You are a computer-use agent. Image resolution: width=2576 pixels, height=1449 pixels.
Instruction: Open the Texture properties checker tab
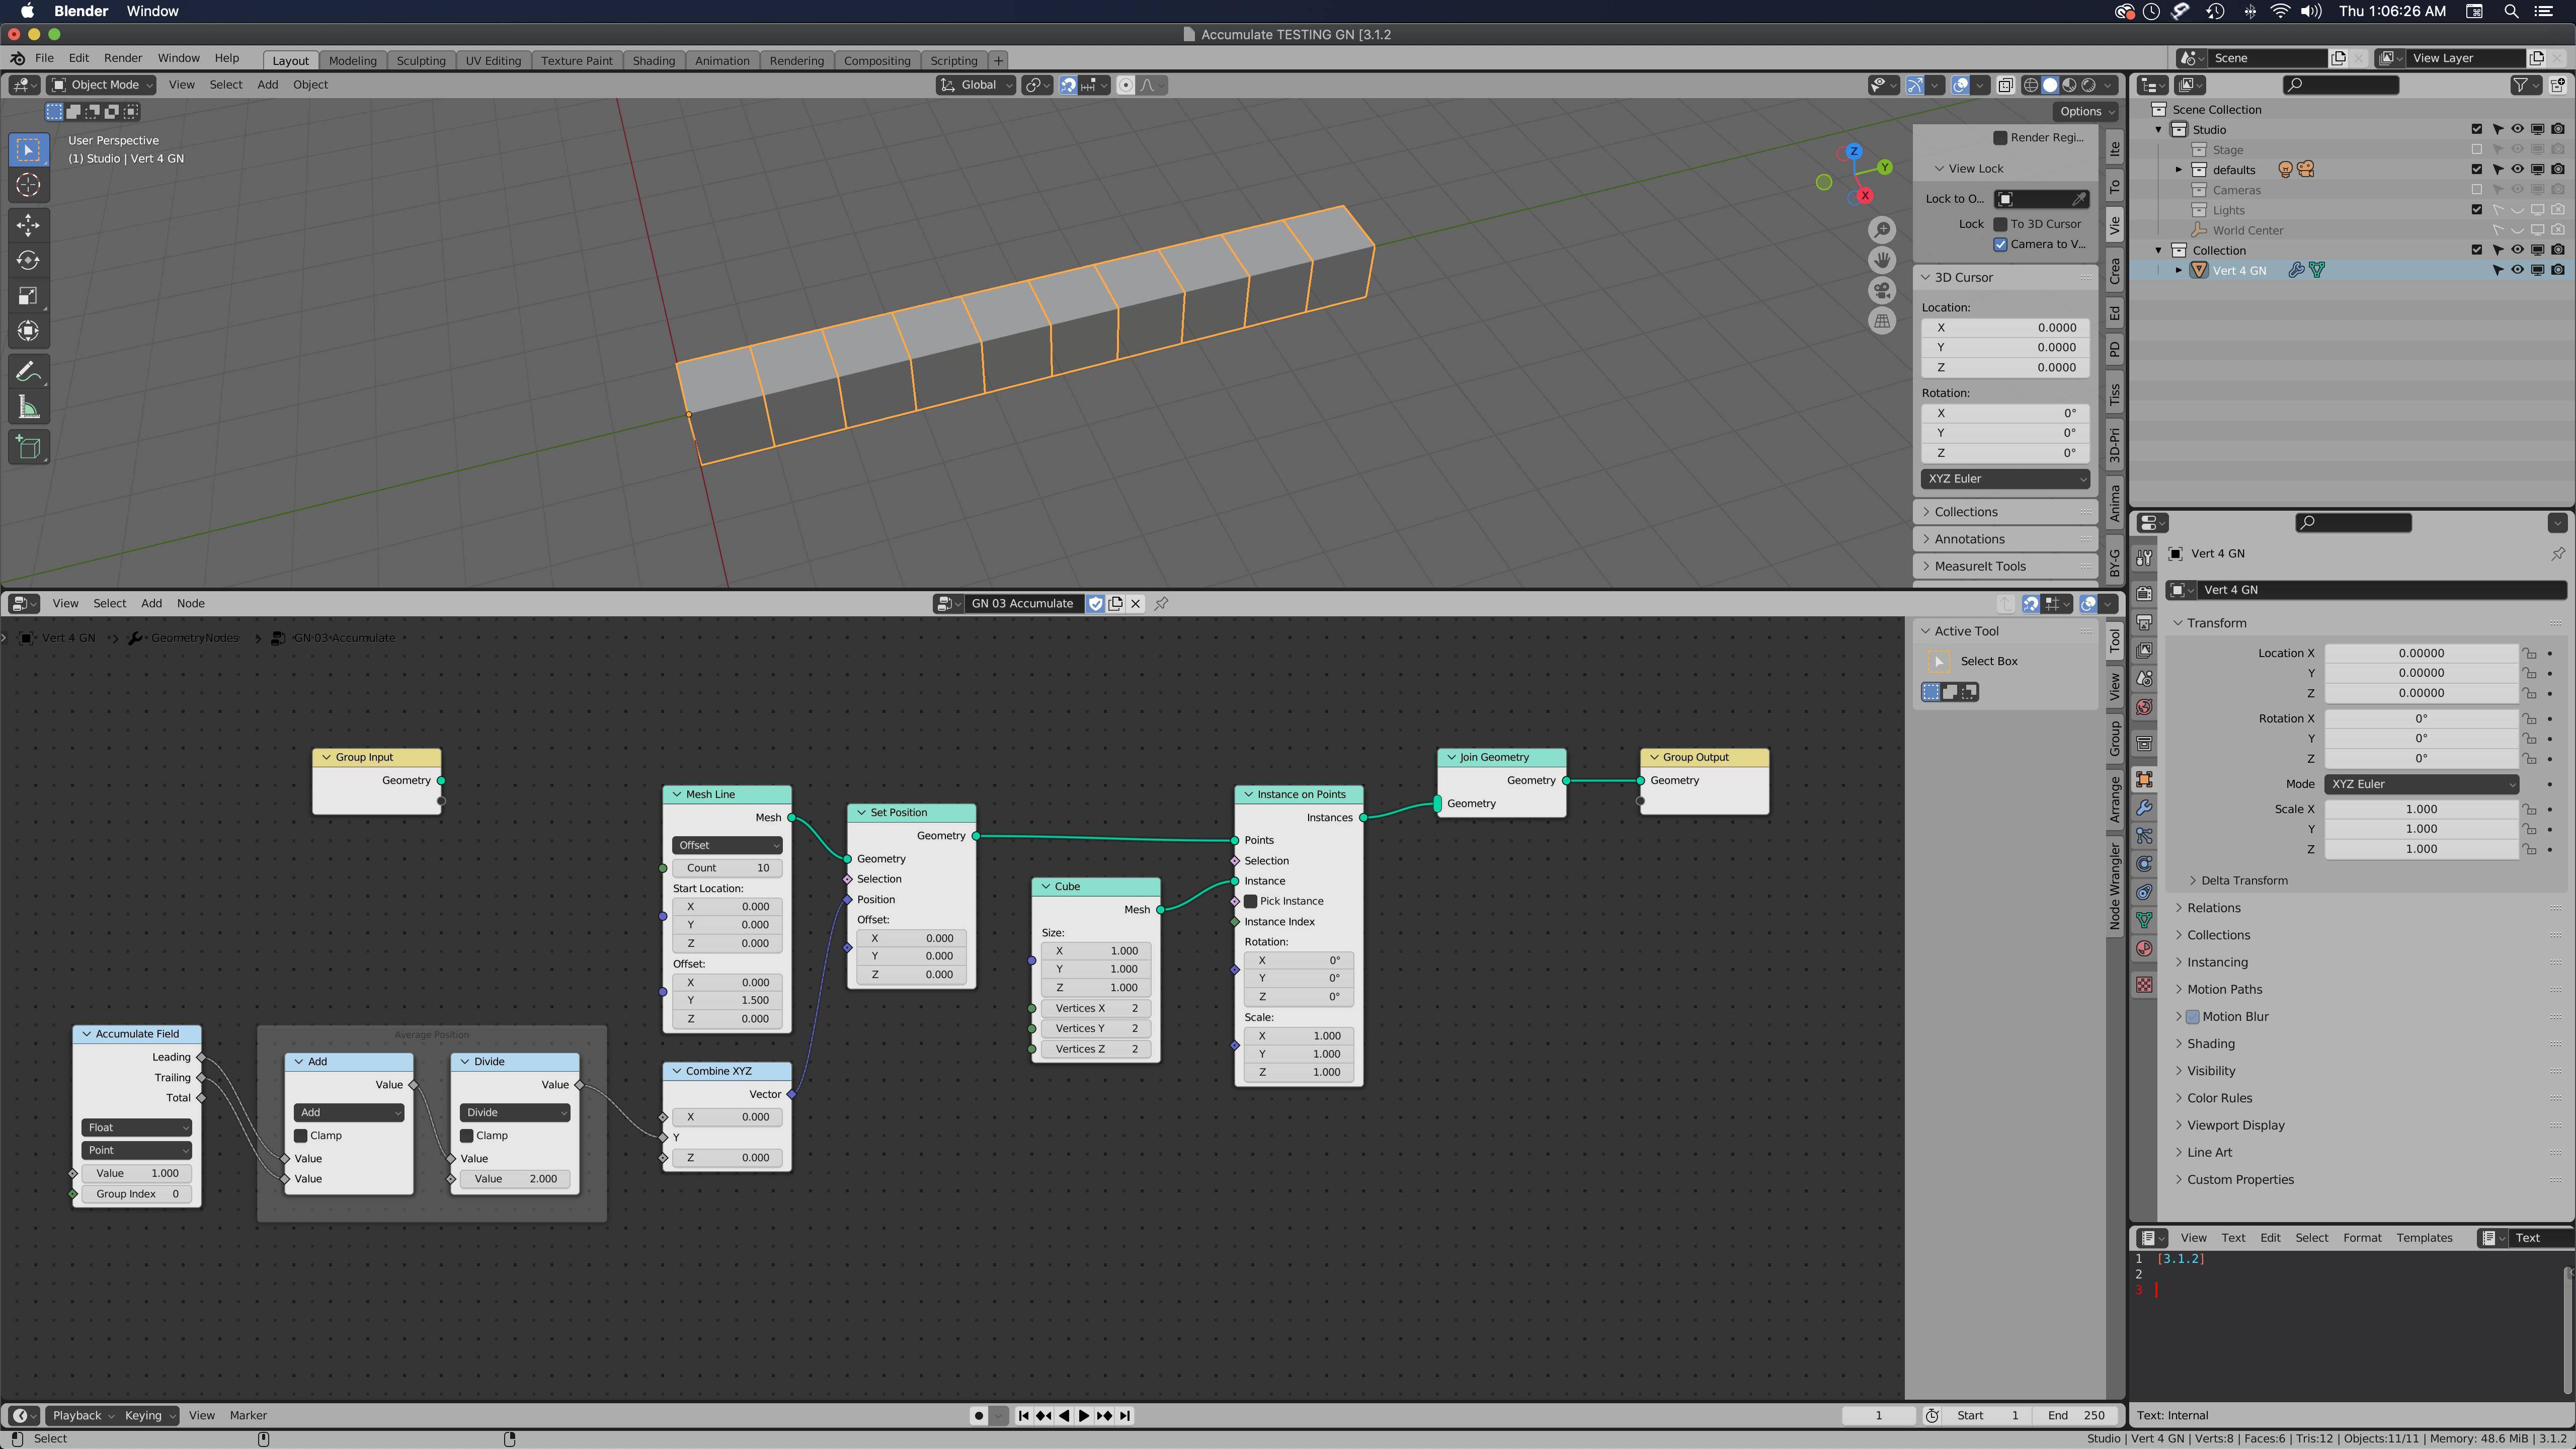(x=2144, y=985)
